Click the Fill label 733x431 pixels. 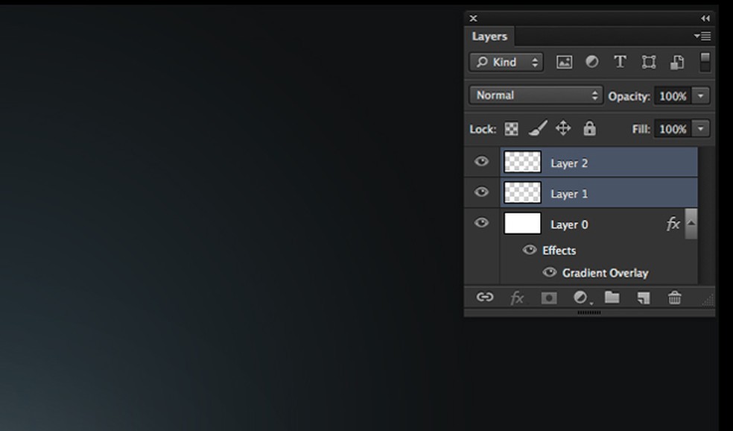[641, 129]
